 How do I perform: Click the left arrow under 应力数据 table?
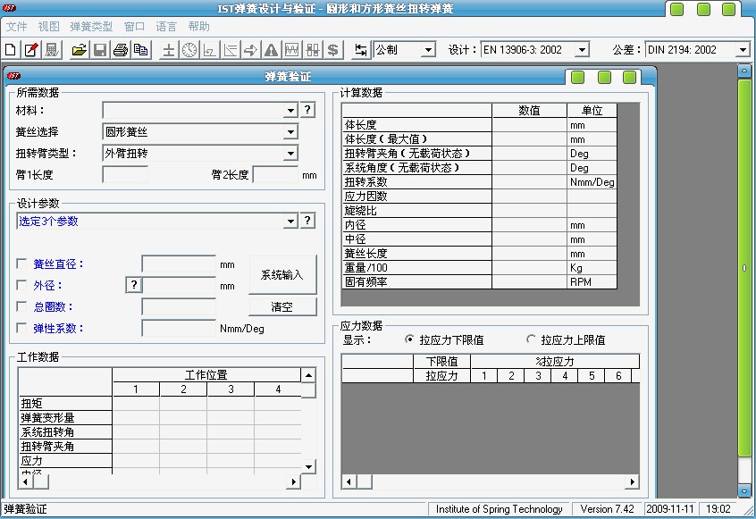(x=349, y=481)
